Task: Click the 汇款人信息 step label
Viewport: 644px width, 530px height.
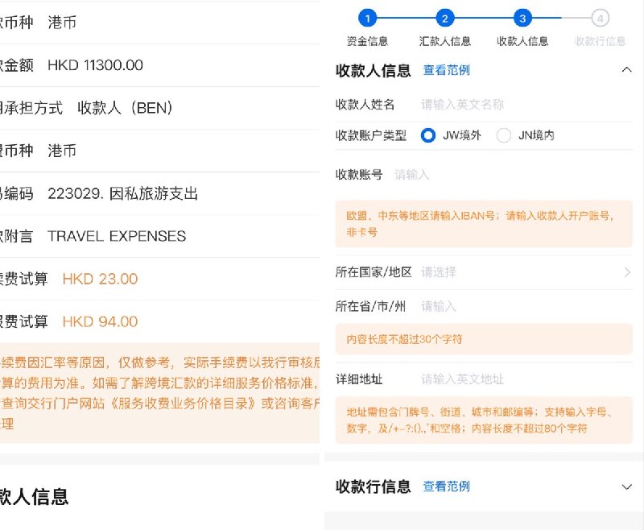Action: click(x=445, y=41)
